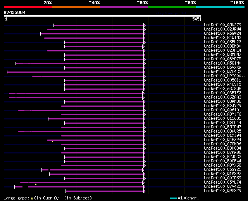Click UniRef100_A3Z8Q6 label
This screenshot has height=201, width=248.
tap(222, 89)
